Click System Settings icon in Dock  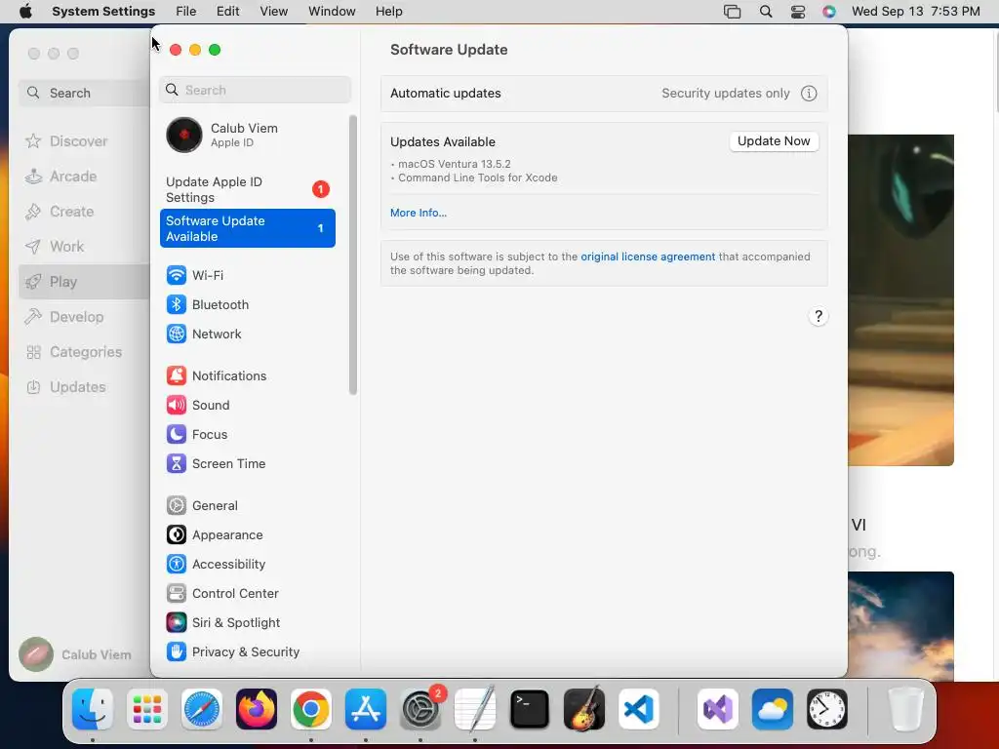point(420,709)
